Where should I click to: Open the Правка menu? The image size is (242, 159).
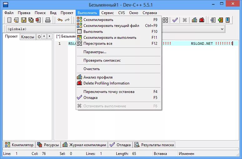tap(24, 13)
